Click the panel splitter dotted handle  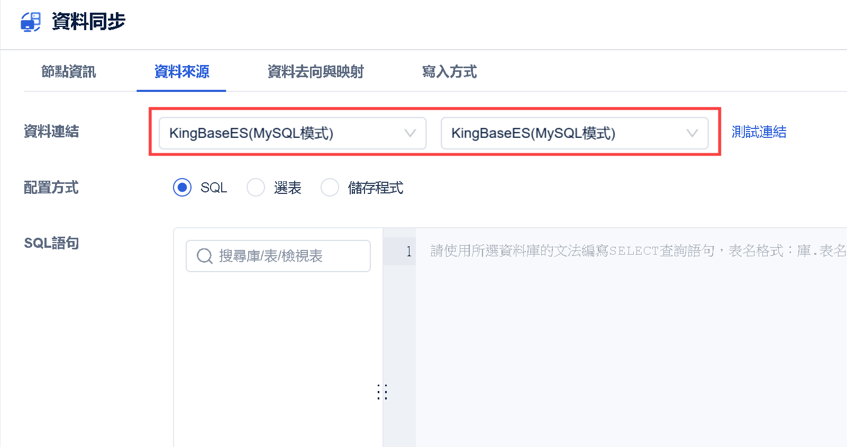pos(382,392)
